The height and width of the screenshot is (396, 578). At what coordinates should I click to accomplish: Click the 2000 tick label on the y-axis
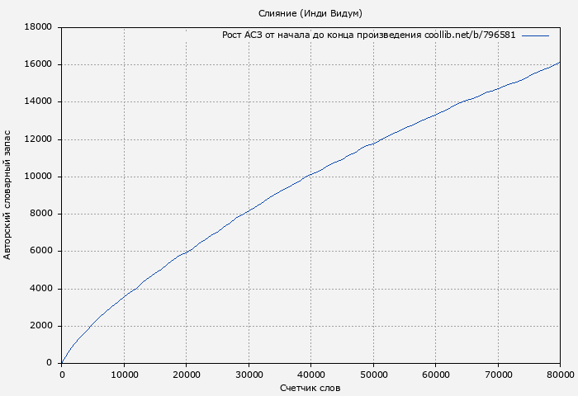[41, 326]
